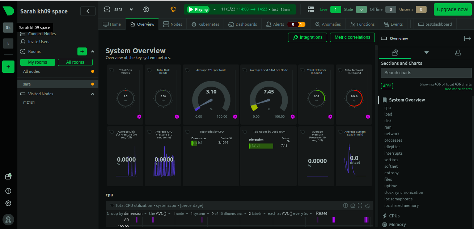
Task: Toggle the Playing playback button
Action: 198,9
